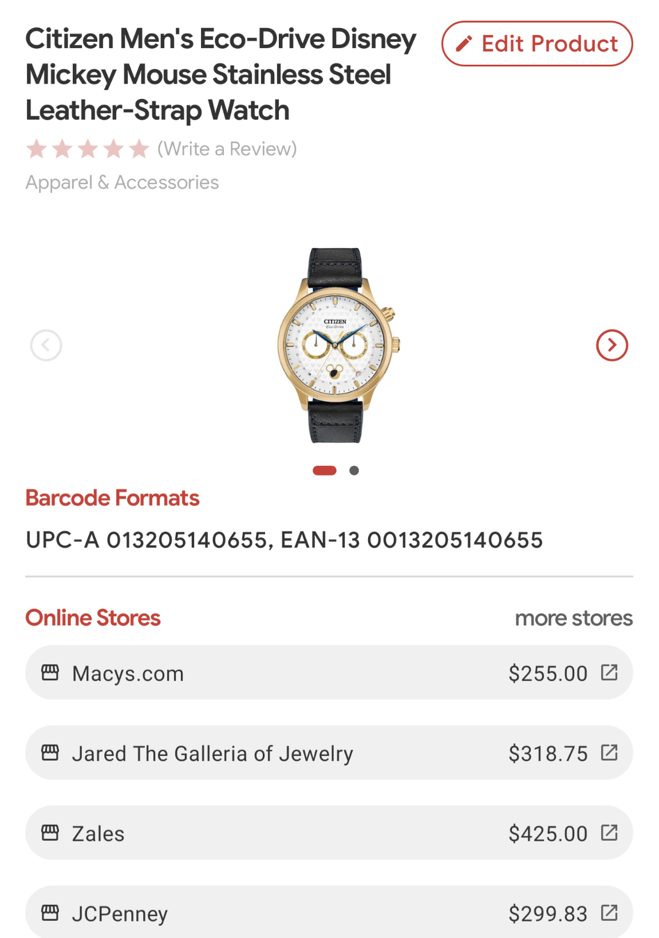Click the Citizen watch product image
659x938 pixels.
point(338,345)
